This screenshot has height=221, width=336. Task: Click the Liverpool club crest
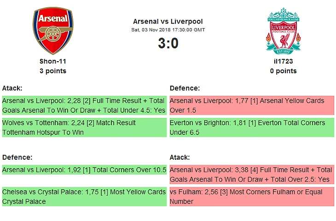[283, 30]
